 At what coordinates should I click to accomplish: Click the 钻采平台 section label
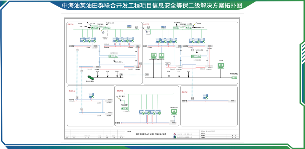coord(70,24)
